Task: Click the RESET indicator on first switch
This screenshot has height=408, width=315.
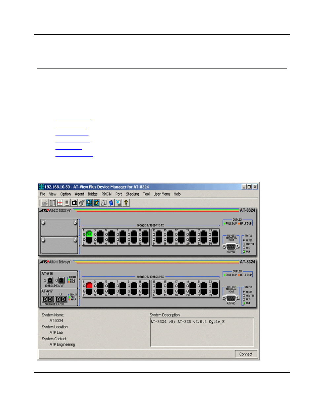Action: pos(244,241)
